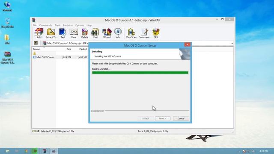The width and height of the screenshot is (274, 154).
Task: Open the Comment toolbar icon
Action: (144, 33)
